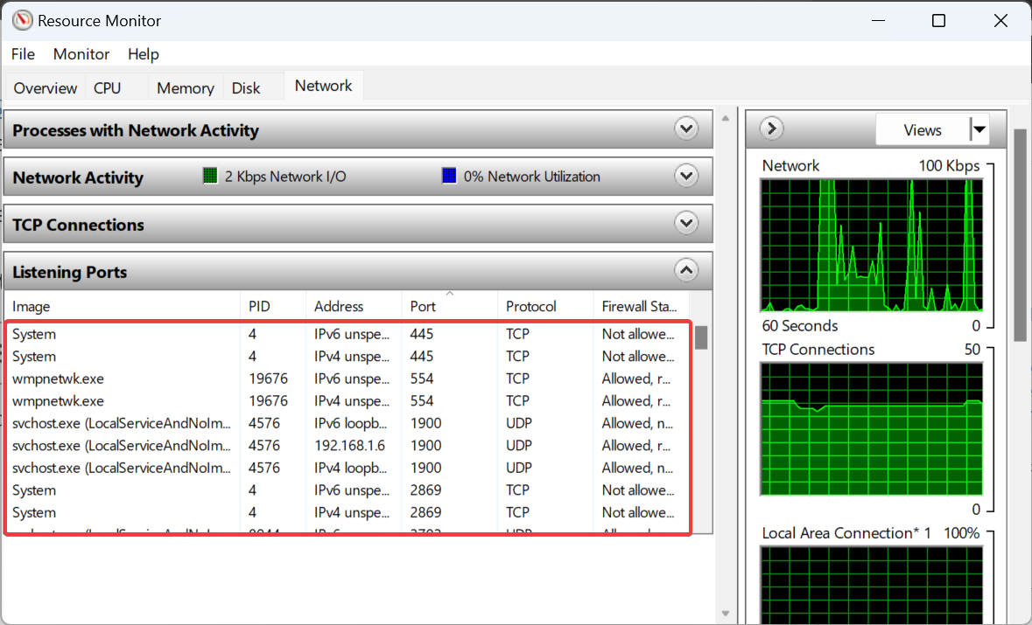
Task: Click the Listening Ports list scrollbar thumb
Action: tap(702, 337)
